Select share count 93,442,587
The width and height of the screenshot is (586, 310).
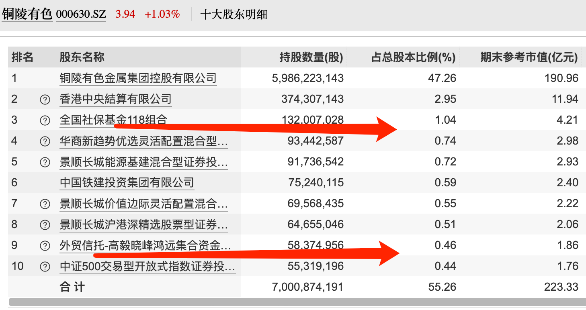coord(316,141)
